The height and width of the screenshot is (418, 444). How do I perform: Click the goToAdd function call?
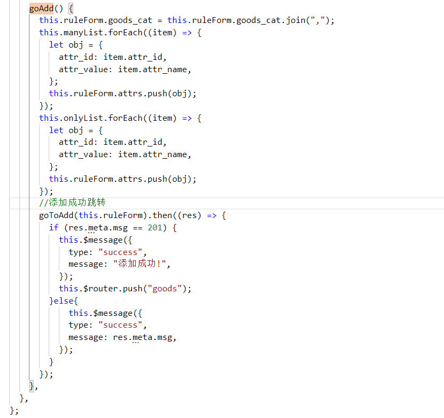click(56, 215)
